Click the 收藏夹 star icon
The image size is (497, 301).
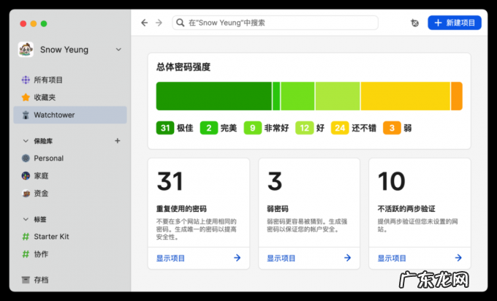click(26, 97)
